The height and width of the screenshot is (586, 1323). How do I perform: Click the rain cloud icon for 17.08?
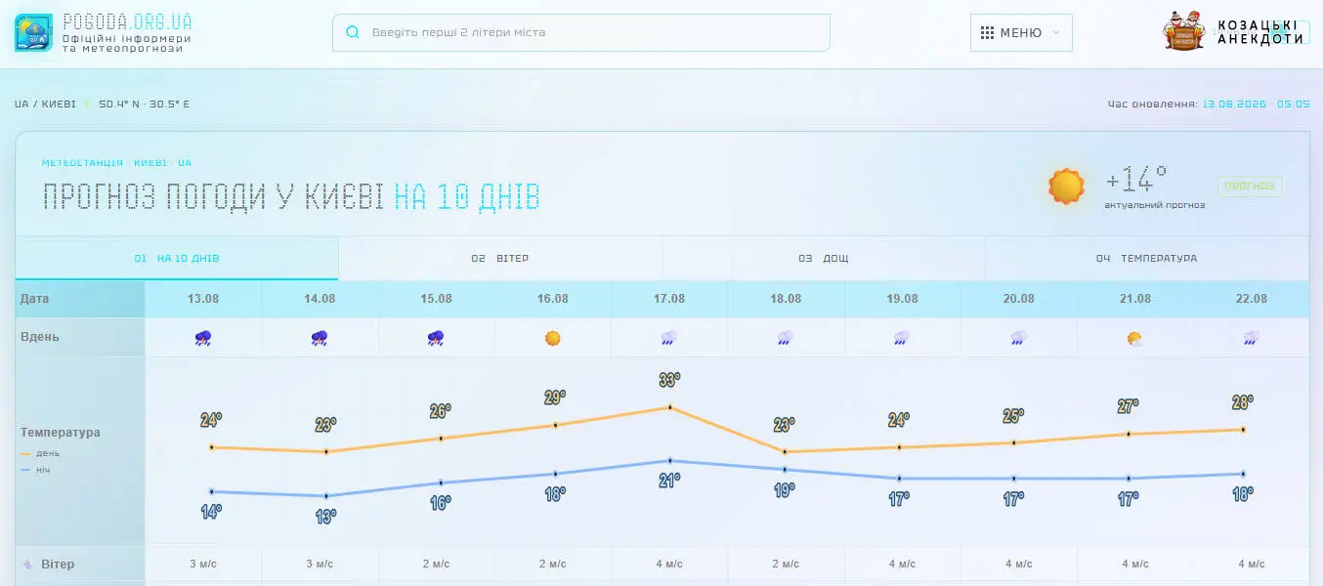(x=668, y=338)
